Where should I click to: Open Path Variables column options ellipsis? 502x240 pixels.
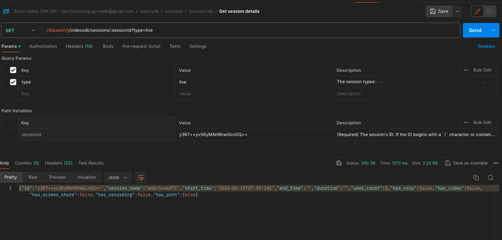pos(466,123)
